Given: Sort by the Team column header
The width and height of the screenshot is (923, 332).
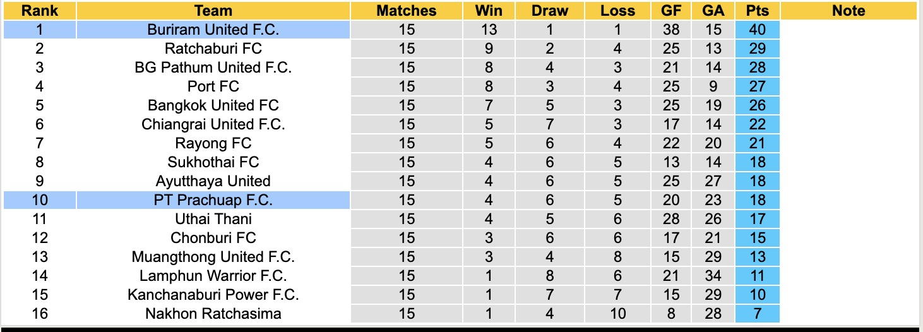Looking at the screenshot, I should point(213,11).
